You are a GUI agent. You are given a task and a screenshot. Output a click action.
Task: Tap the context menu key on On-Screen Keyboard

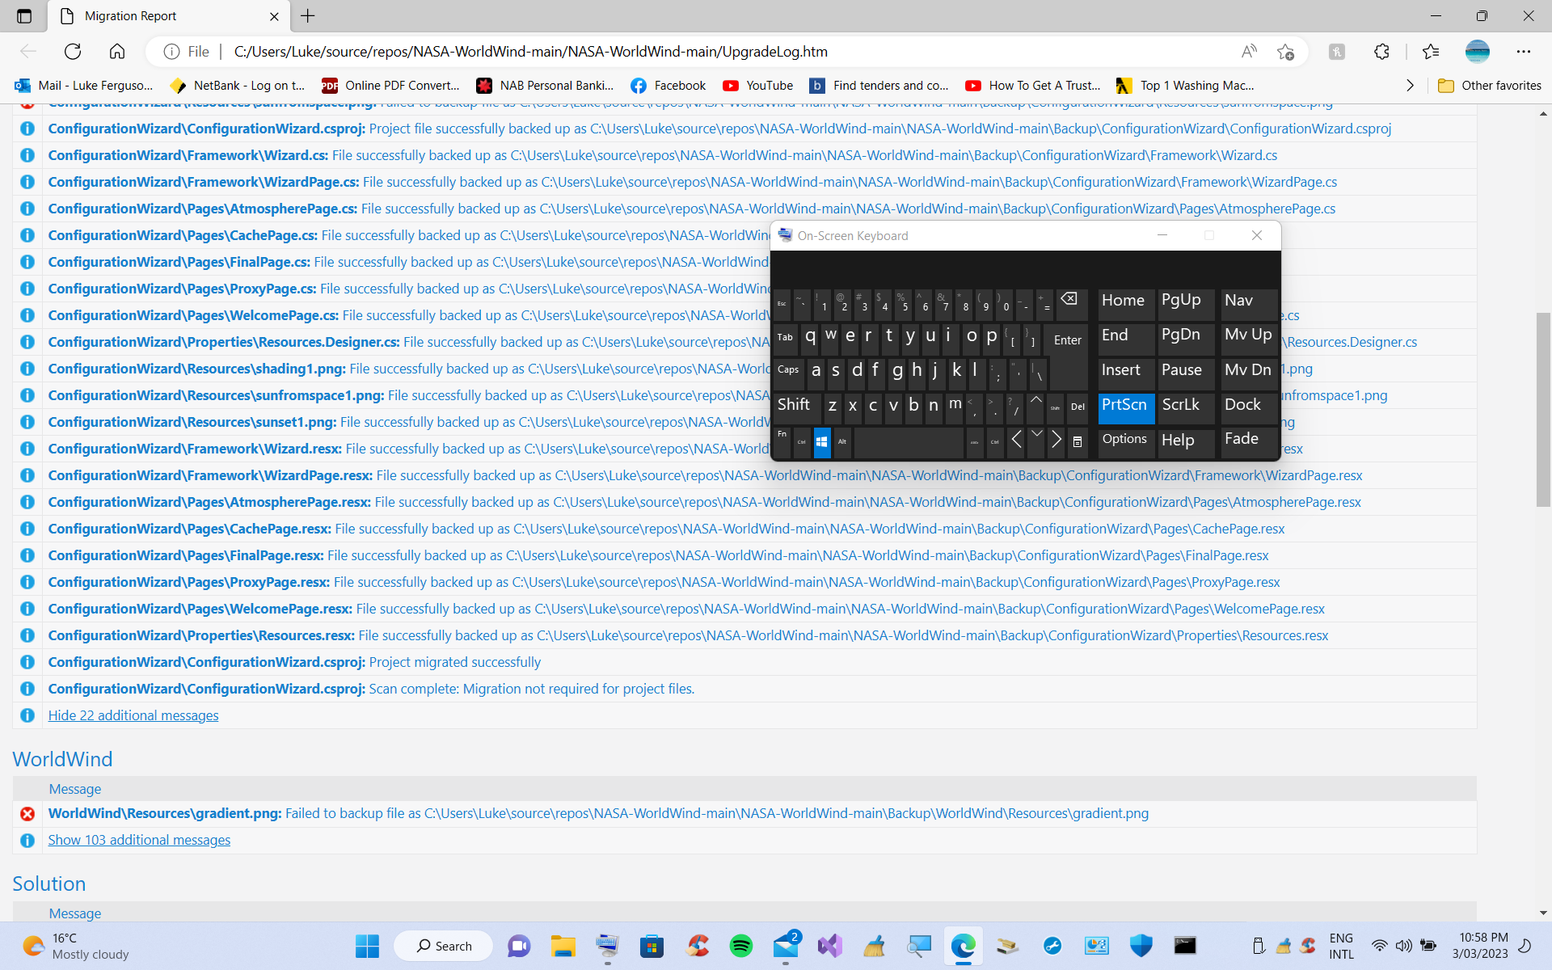pos(1078,441)
